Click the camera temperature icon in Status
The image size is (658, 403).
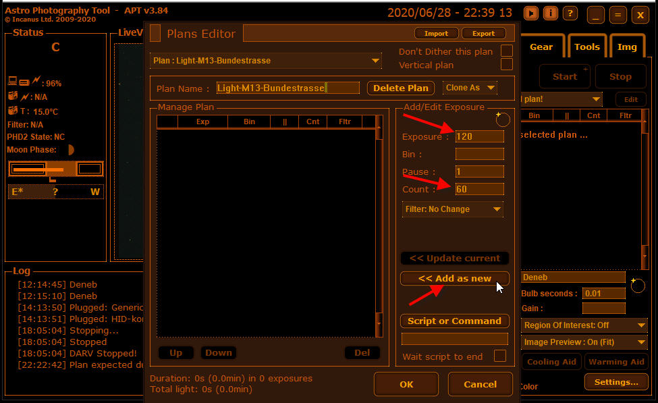13,111
